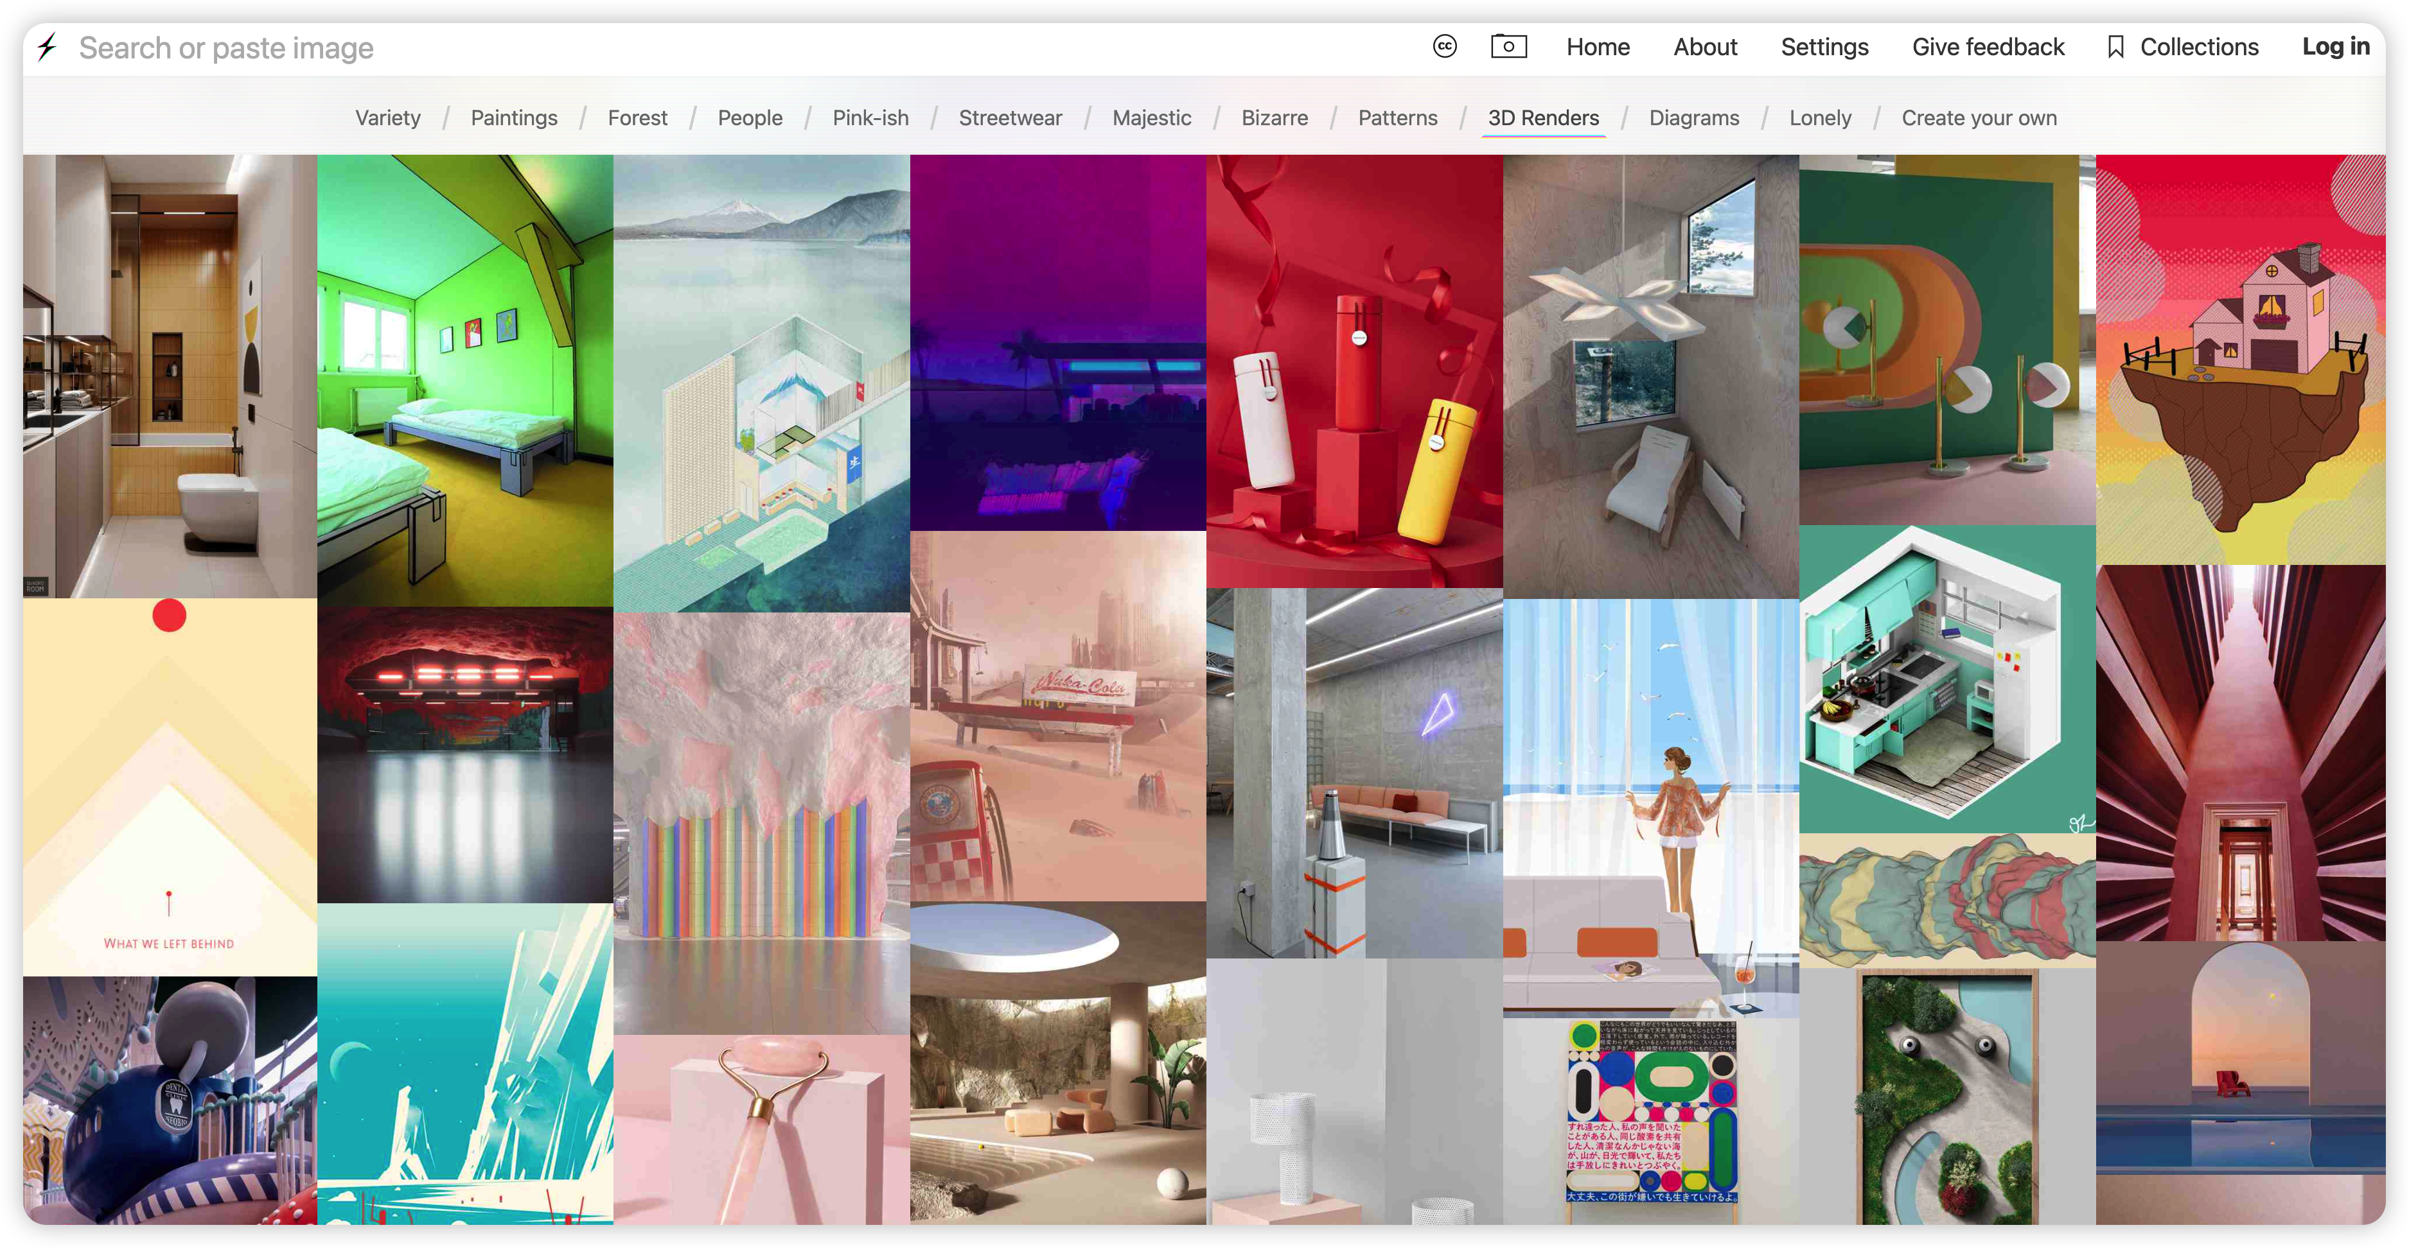Click the Creative Commons icon
This screenshot has width=2409, height=1248.
pyautogui.click(x=1444, y=47)
